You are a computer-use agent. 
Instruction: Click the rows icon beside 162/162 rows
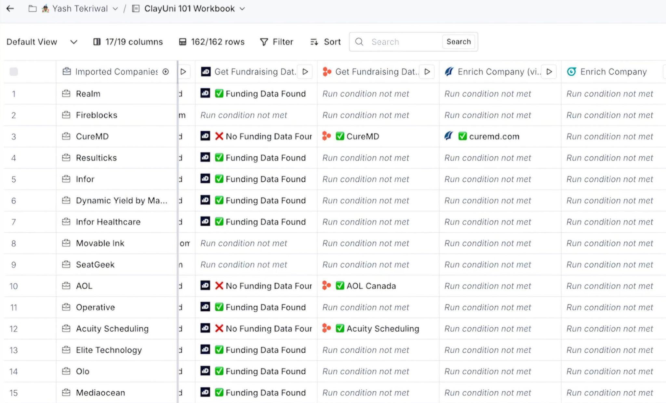[183, 42]
